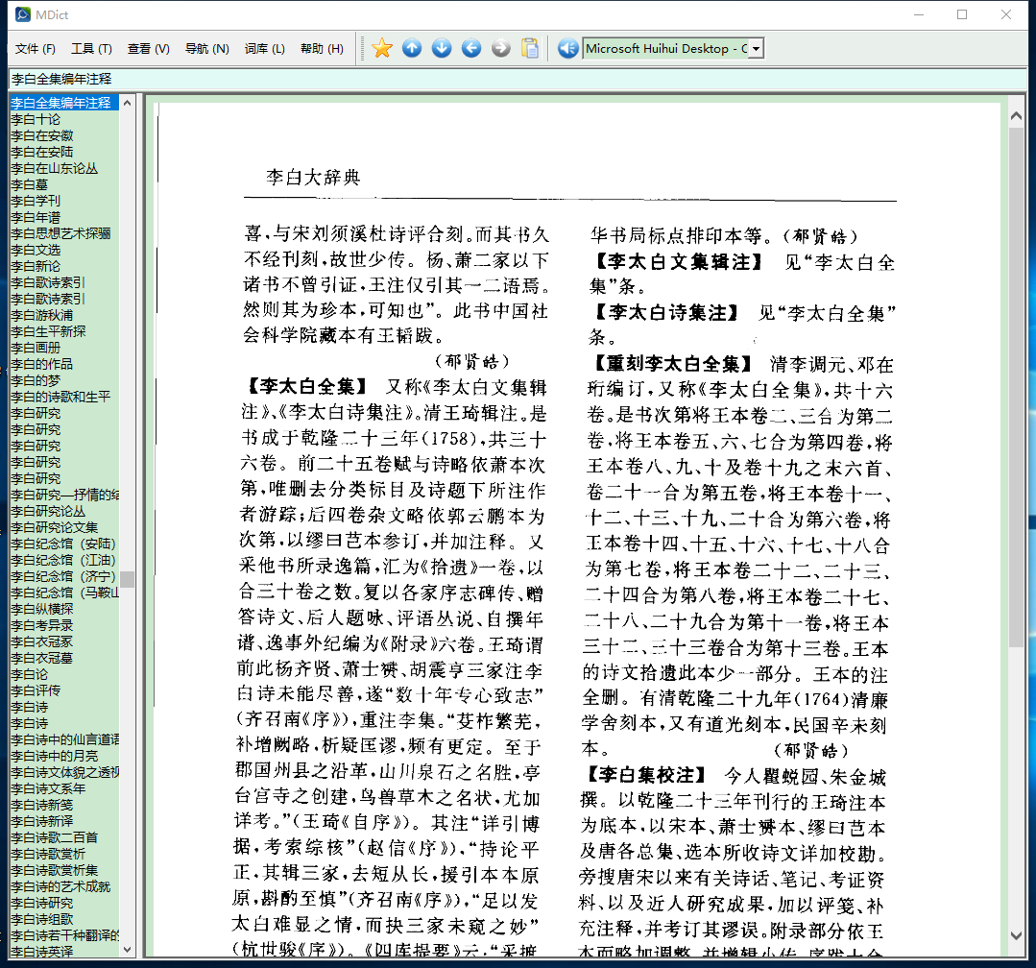
Task: Select 李白诗文系年 in the word list
Action: [x=48, y=788]
